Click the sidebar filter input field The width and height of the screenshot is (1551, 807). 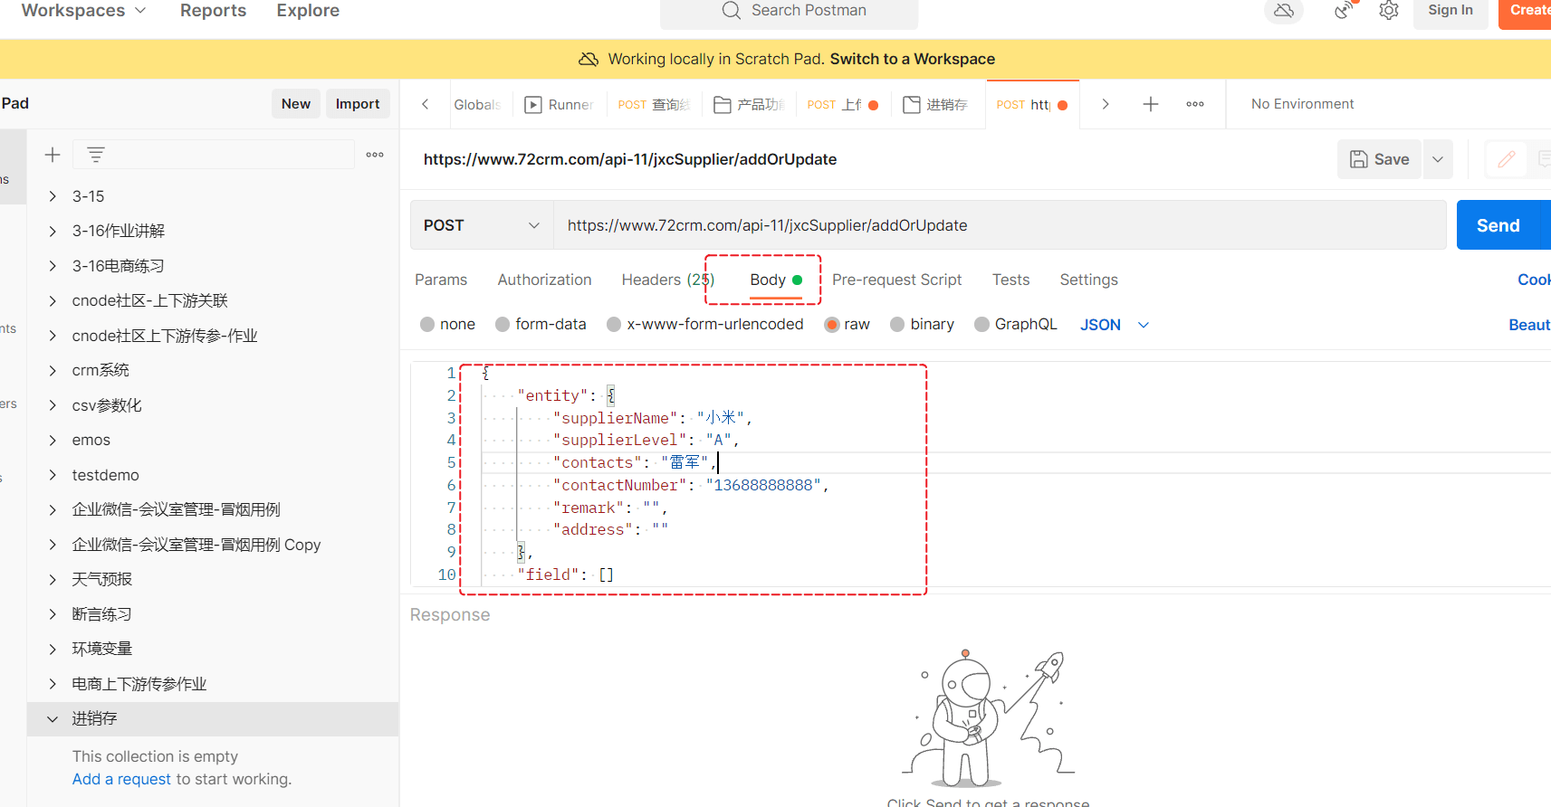click(x=214, y=155)
